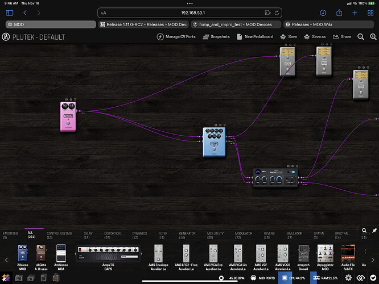Open info icon above the blue pedal
This screenshot has height=284, width=379.
click(x=216, y=125)
